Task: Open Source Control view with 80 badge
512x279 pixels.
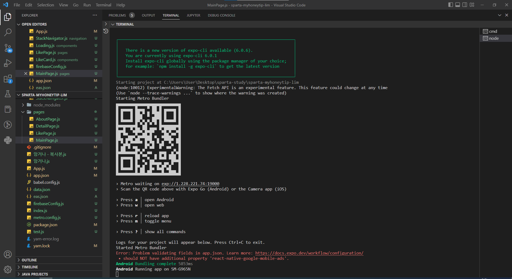Action: pyautogui.click(x=8, y=48)
